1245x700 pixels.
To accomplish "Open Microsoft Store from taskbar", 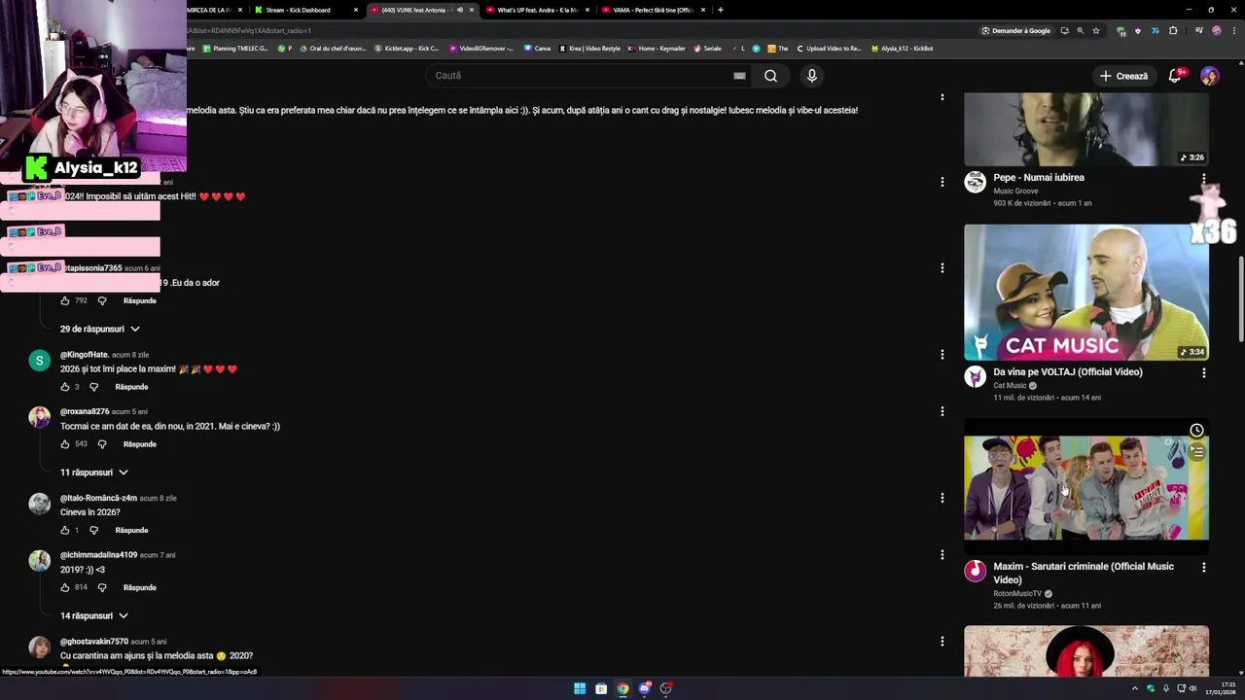I will pyautogui.click(x=601, y=688).
